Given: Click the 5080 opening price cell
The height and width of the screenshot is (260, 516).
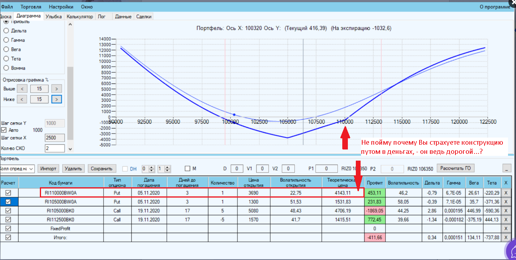Looking at the screenshot, I should 253,211.
